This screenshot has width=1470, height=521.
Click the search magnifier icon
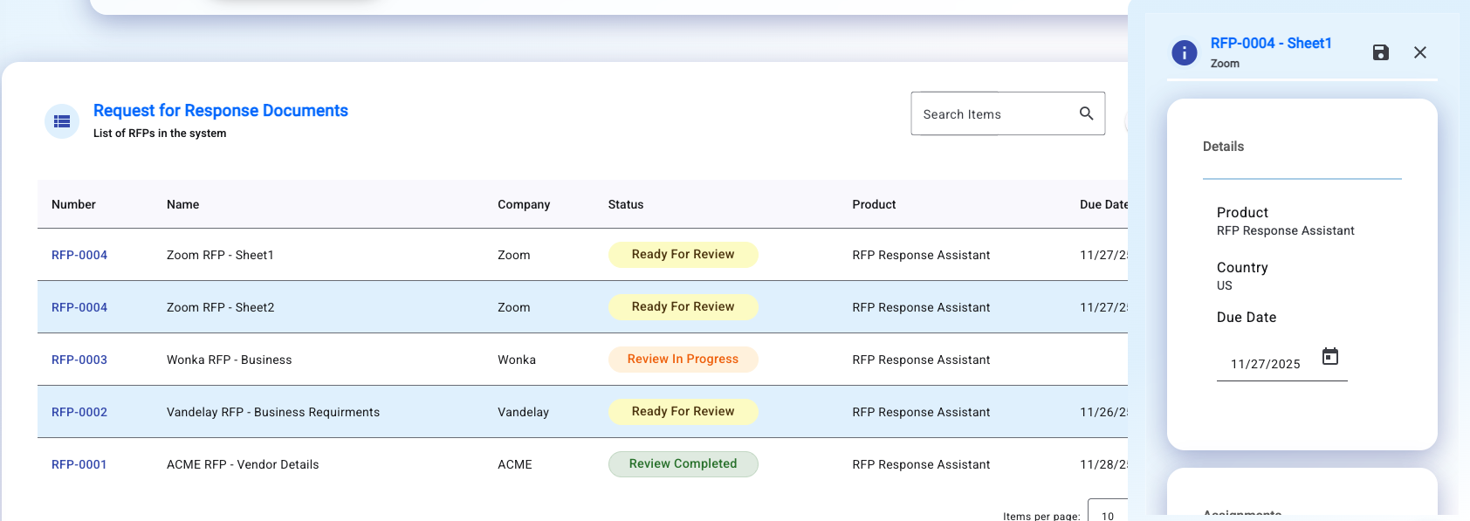[1086, 113]
